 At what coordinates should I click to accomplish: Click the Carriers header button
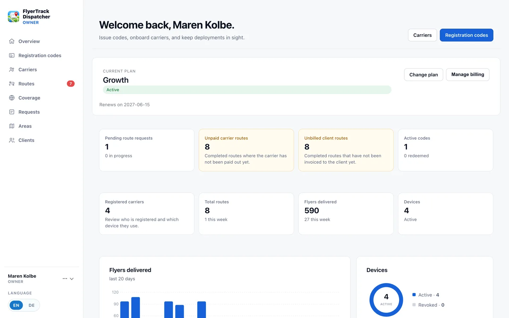pyautogui.click(x=422, y=35)
